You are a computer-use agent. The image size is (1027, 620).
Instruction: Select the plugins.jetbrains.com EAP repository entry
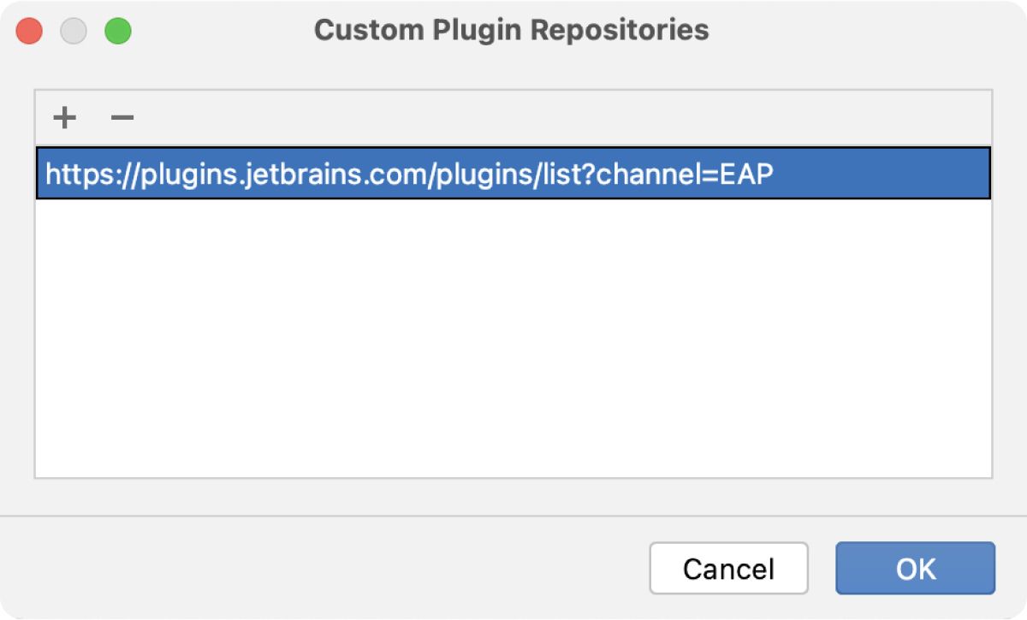409,174
